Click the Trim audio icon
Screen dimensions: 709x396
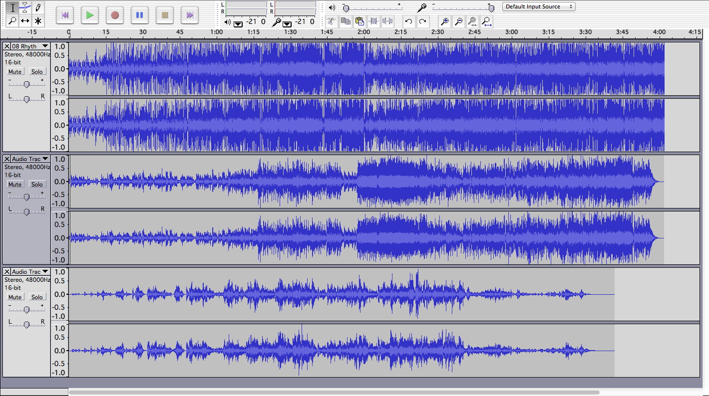[373, 21]
